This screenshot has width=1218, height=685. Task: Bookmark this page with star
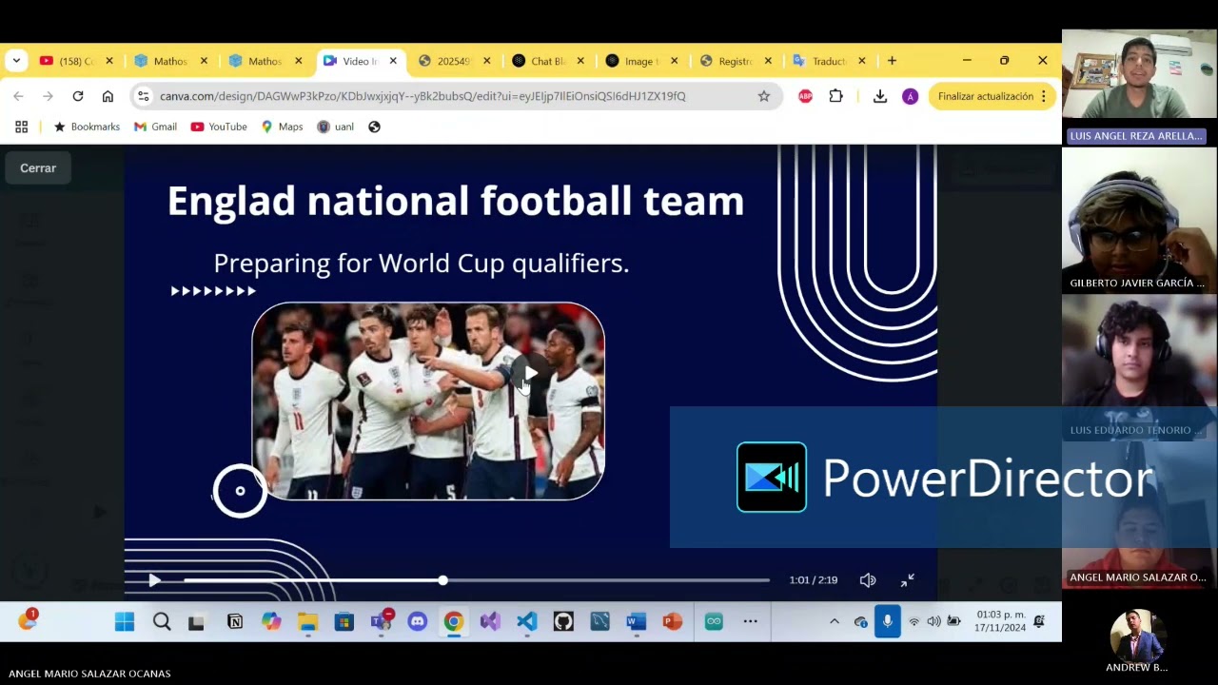[764, 96]
